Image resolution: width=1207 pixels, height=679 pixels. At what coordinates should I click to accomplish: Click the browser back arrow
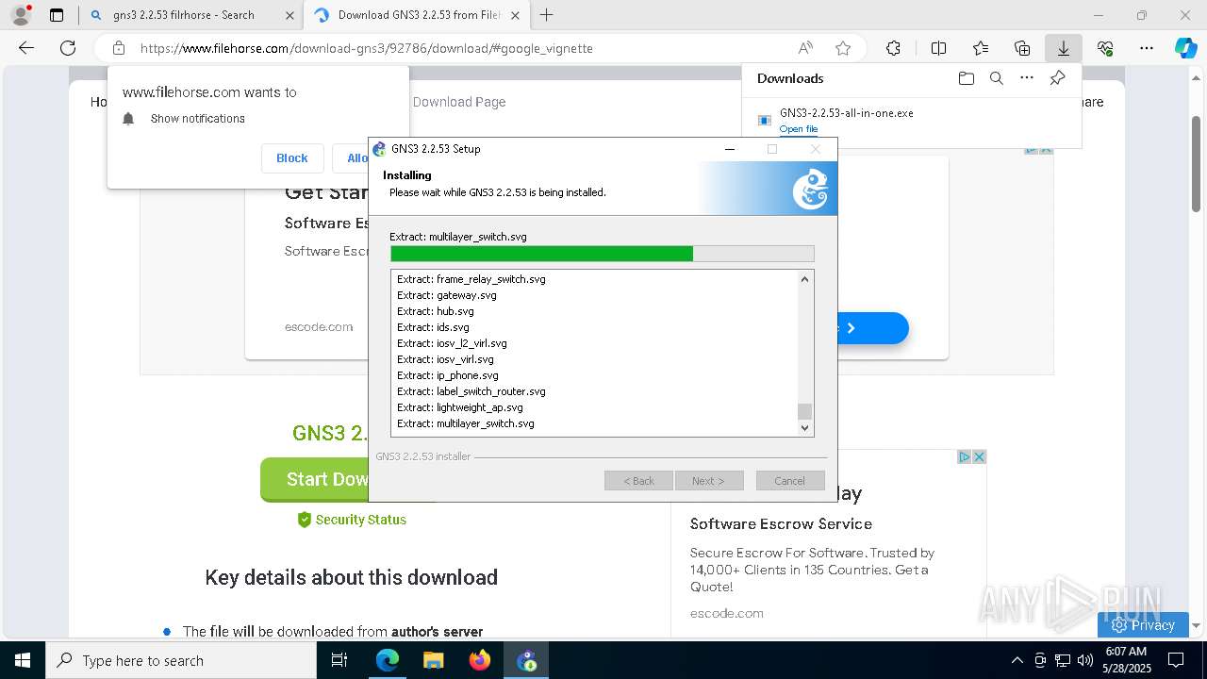[26, 48]
